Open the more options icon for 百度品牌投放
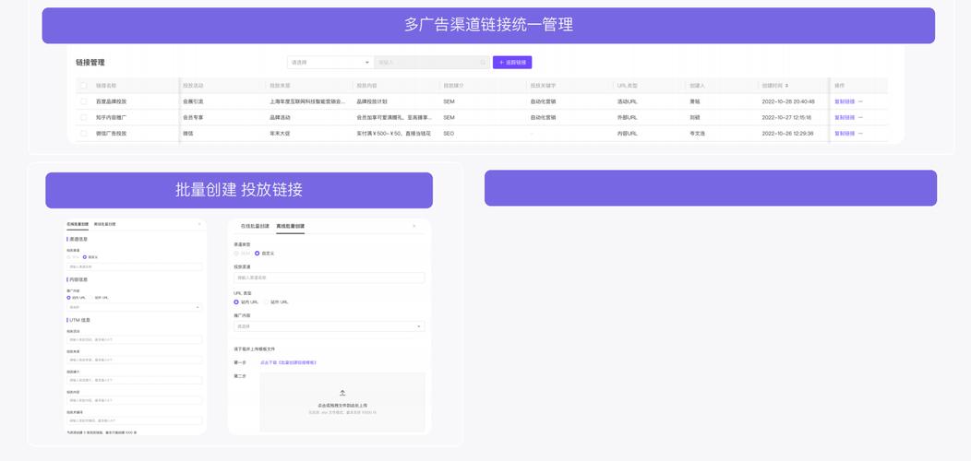This screenshot has width=971, height=461. pyautogui.click(x=861, y=102)
